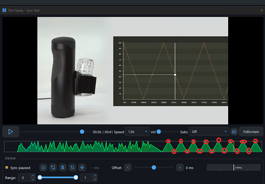The width and height of the screenshot is (265, 184).
Task: Click the Range minimum input field showing 0
Action: pos(24,178)
